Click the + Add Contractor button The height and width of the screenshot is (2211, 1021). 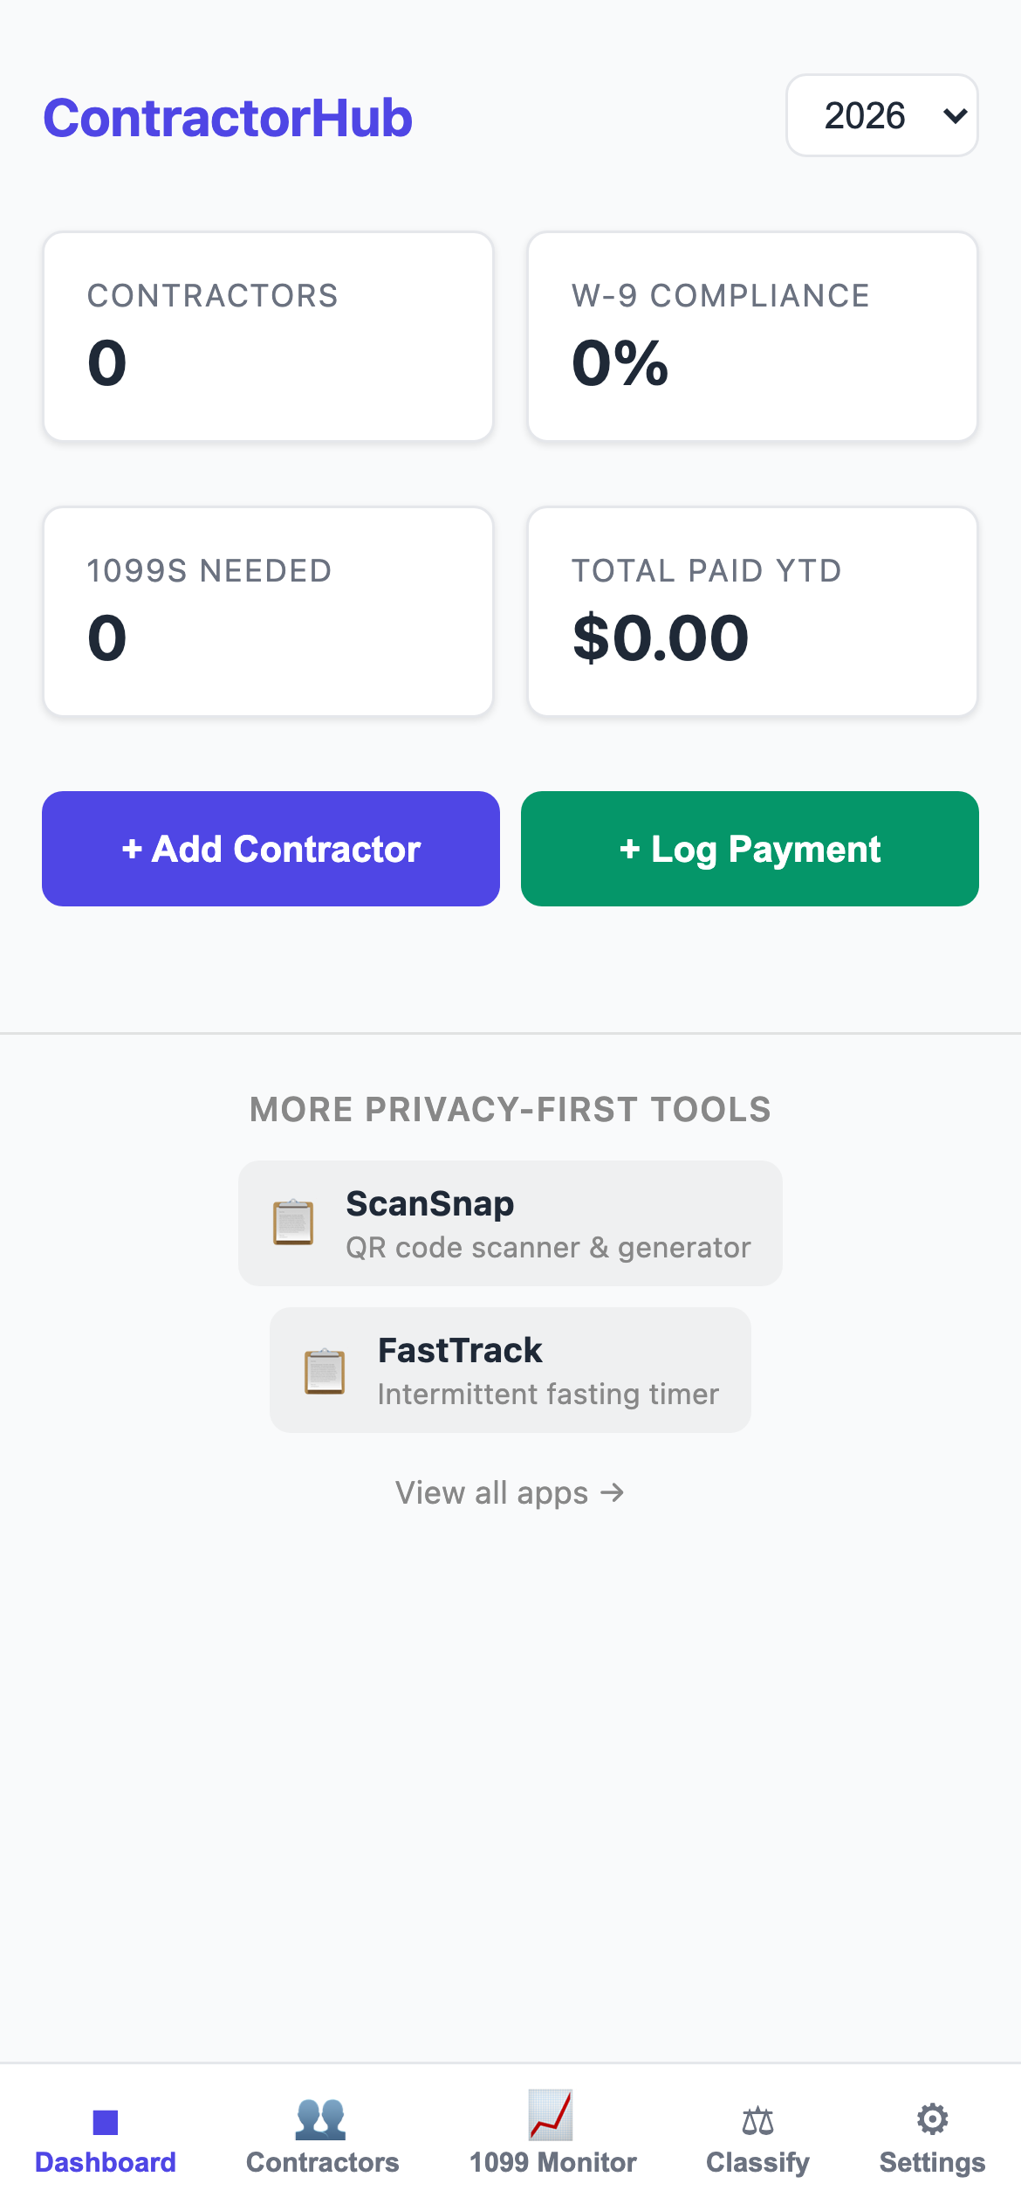(271, 848)
